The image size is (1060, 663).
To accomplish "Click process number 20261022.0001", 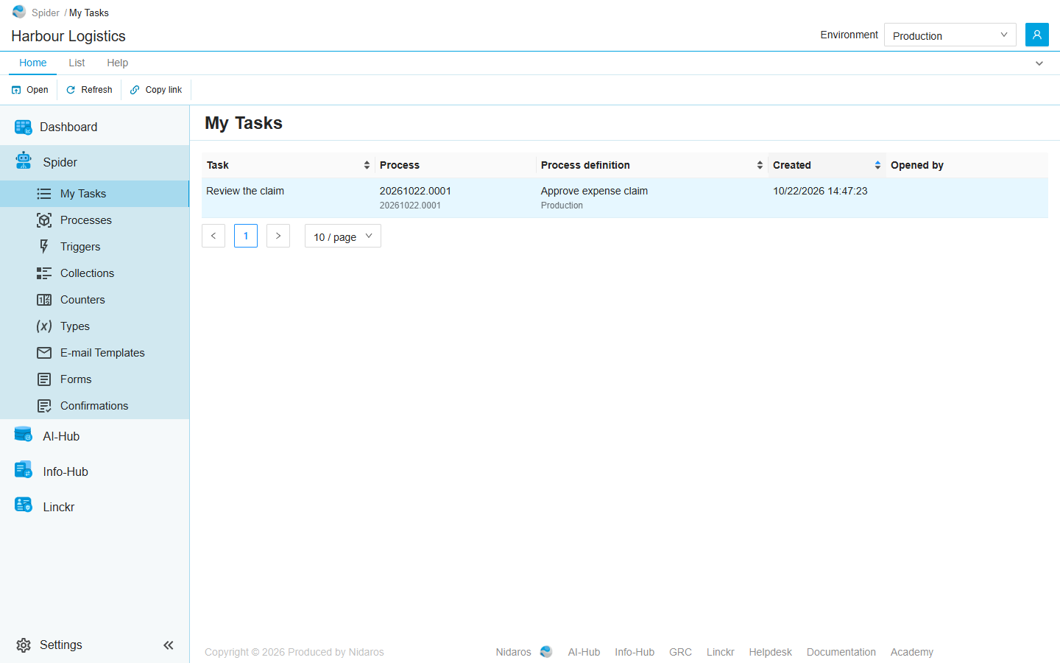I will (x=415, y=191).
